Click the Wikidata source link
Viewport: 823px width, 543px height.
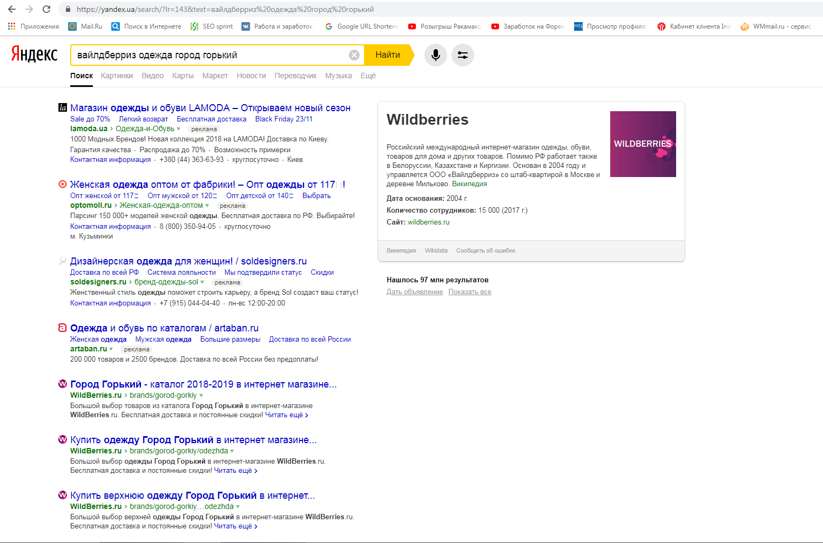(x=436, y=250)
